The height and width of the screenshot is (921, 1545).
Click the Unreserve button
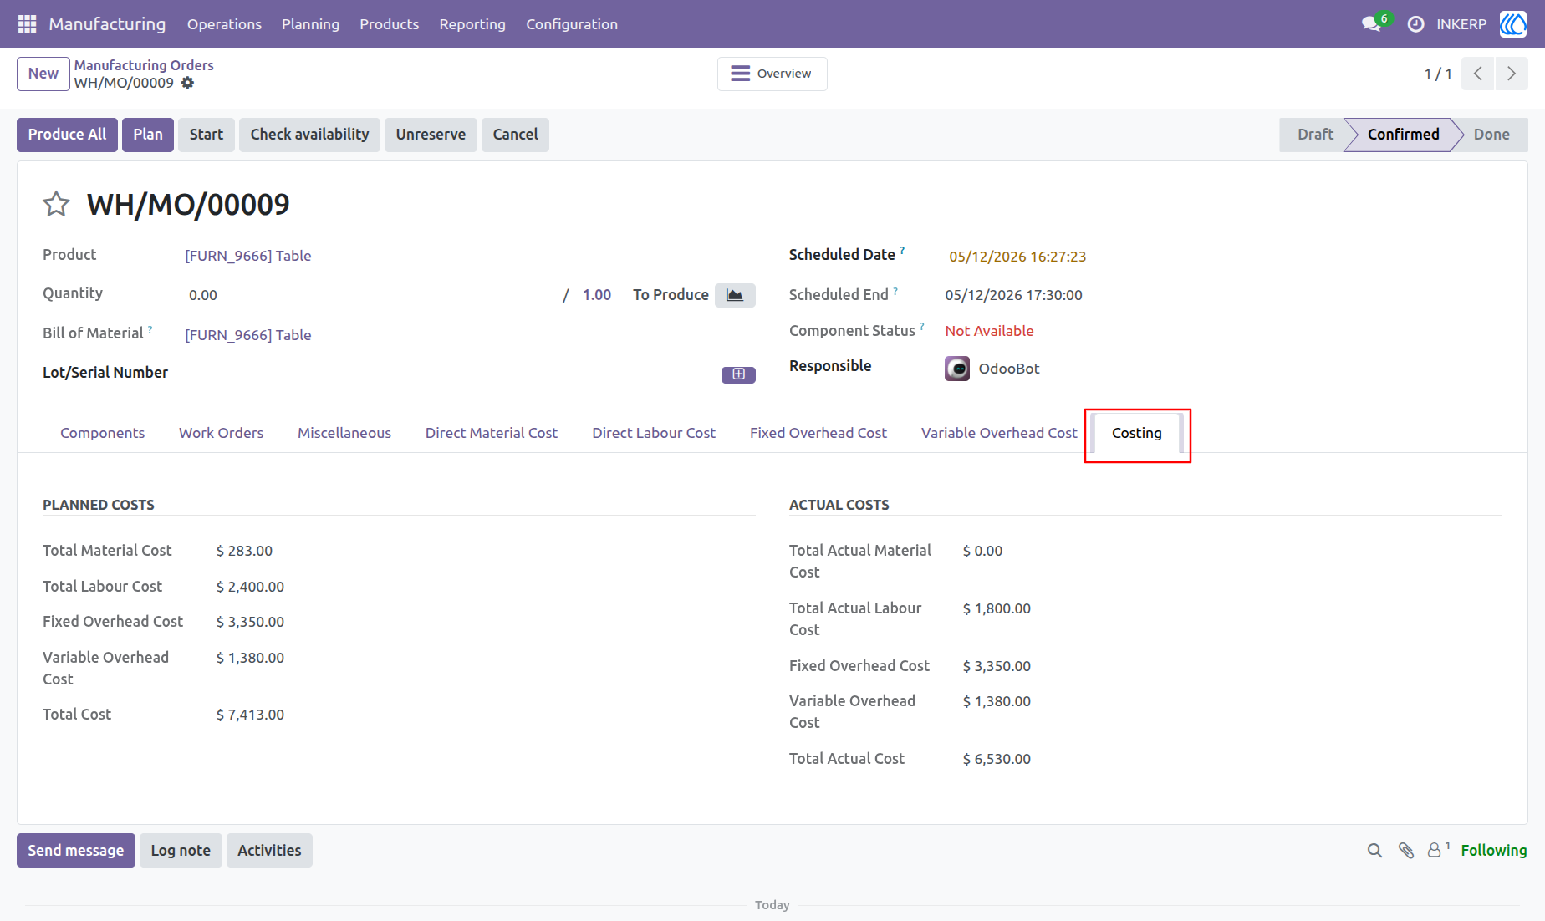(431, 135)
